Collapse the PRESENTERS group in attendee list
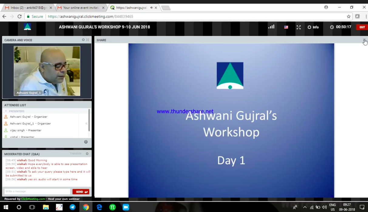This screenshot has width=368, height=212. click(x=5, y=111)
